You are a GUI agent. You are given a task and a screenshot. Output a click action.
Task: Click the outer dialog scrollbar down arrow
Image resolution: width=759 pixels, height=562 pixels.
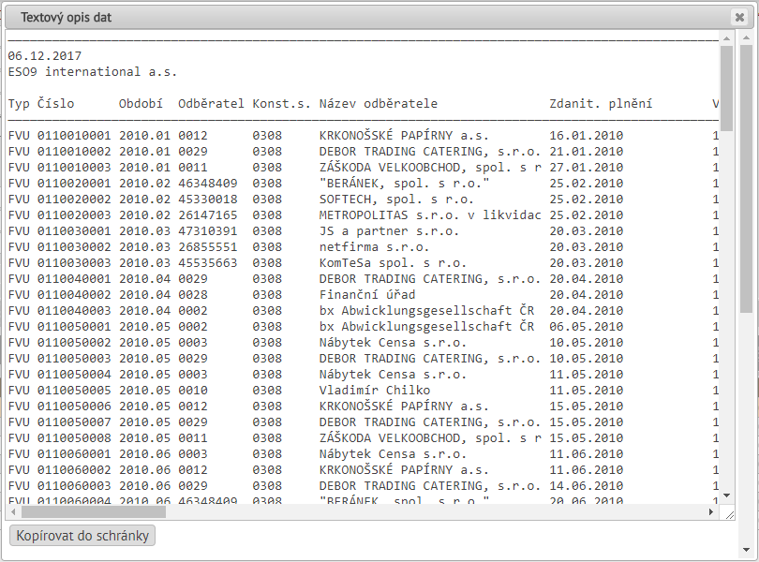746,550
